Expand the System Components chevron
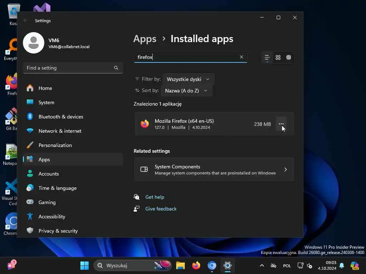The width and height of the screenshot is (366, 274). (x=285, y=169)
